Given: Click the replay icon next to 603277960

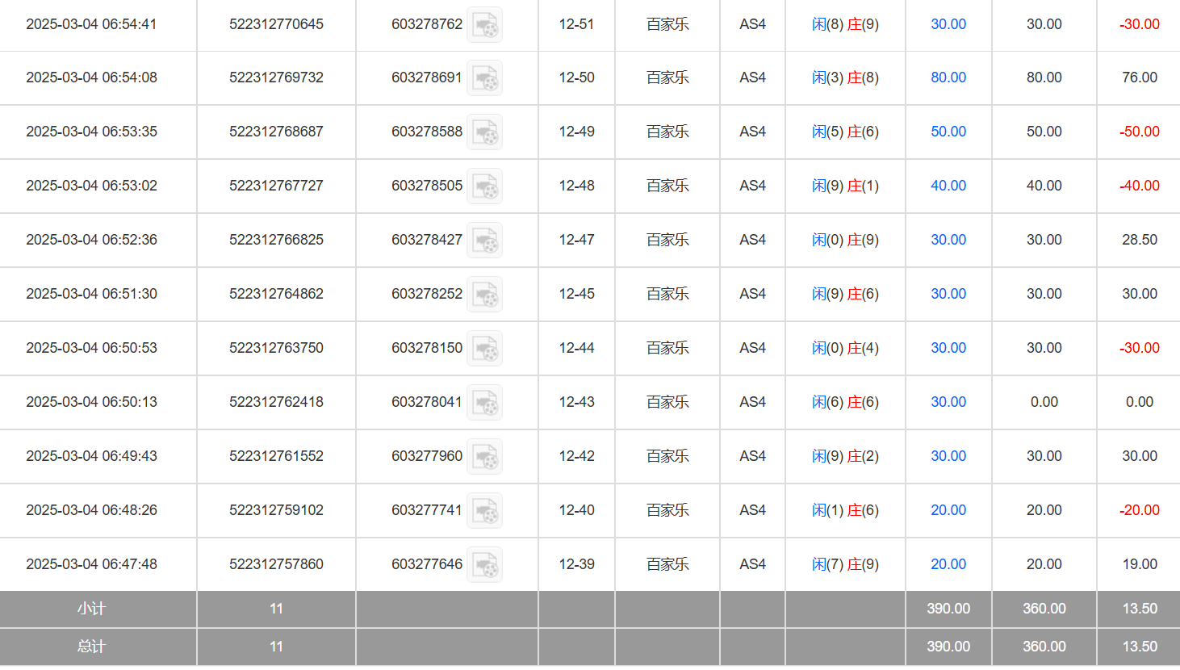Looking at the screenshot, I should pos(485,457).
